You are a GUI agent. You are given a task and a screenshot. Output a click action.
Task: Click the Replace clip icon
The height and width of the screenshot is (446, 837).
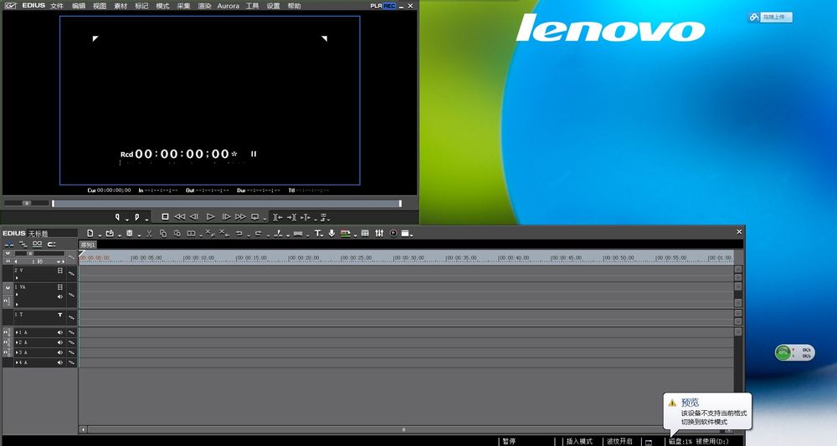191,233
